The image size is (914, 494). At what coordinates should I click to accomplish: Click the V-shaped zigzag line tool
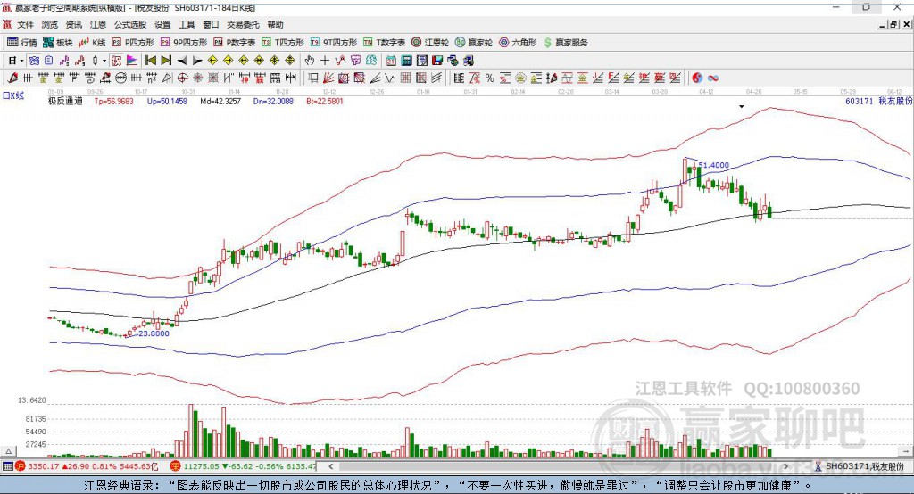(x=389, y=78)
